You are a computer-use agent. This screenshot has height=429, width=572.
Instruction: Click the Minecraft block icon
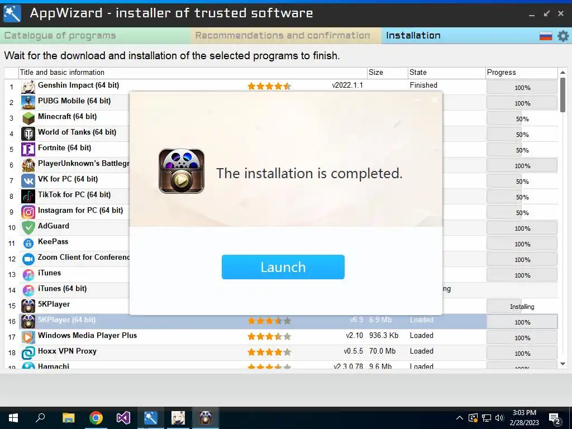point(28,118)
